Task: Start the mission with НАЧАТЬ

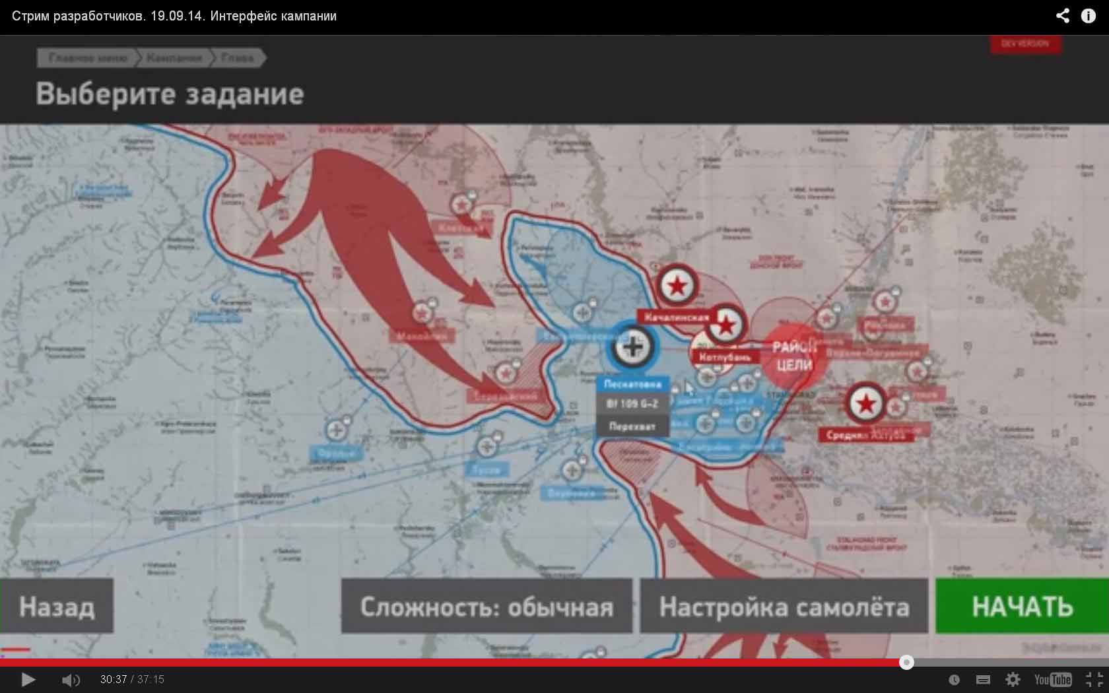Action: click(x=1022, y=607)
